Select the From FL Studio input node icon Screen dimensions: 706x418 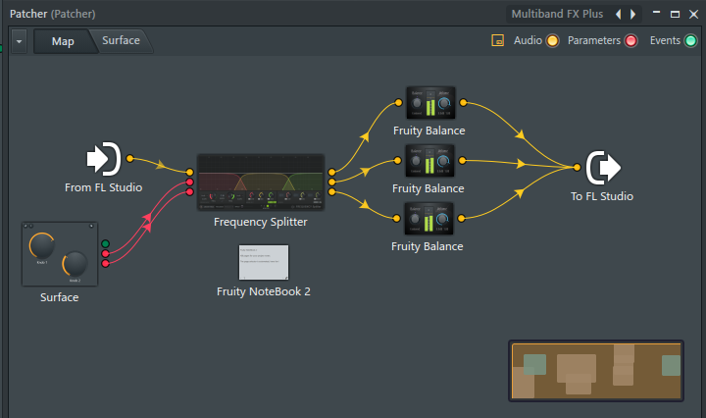point(104,159)
